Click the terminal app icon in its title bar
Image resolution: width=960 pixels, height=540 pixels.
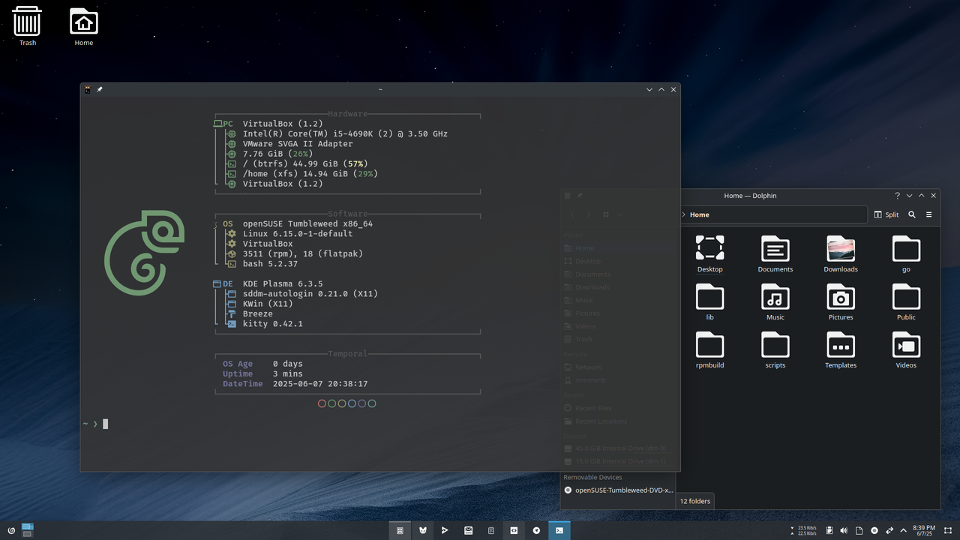tap(88, 89)
